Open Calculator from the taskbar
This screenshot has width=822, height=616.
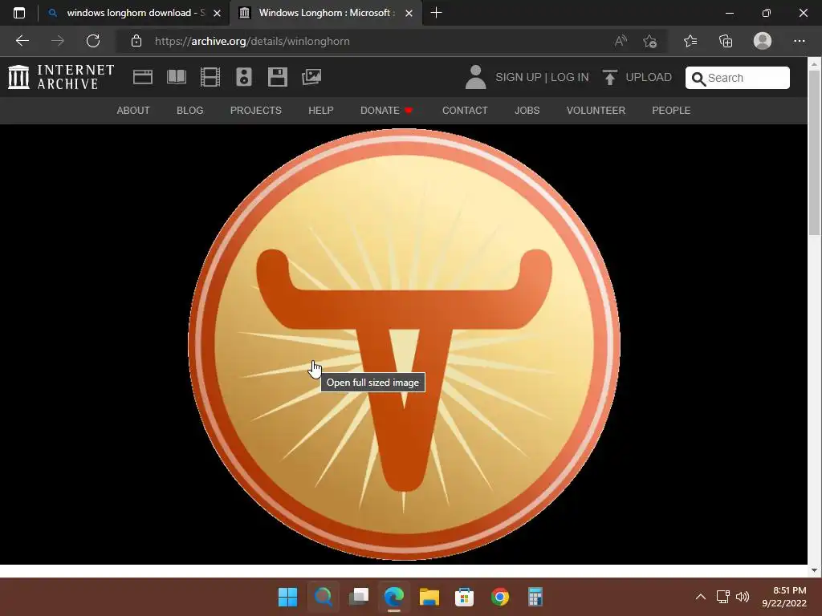tap(535, 597)
